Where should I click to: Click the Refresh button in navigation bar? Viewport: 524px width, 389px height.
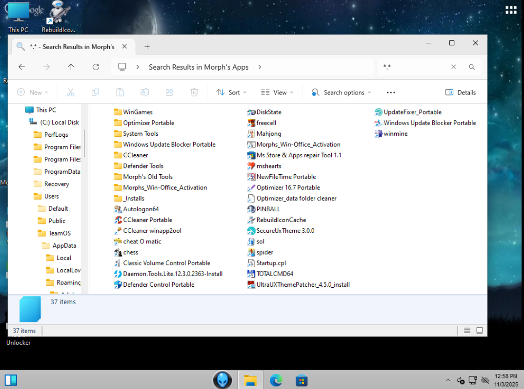click(96, 67)
